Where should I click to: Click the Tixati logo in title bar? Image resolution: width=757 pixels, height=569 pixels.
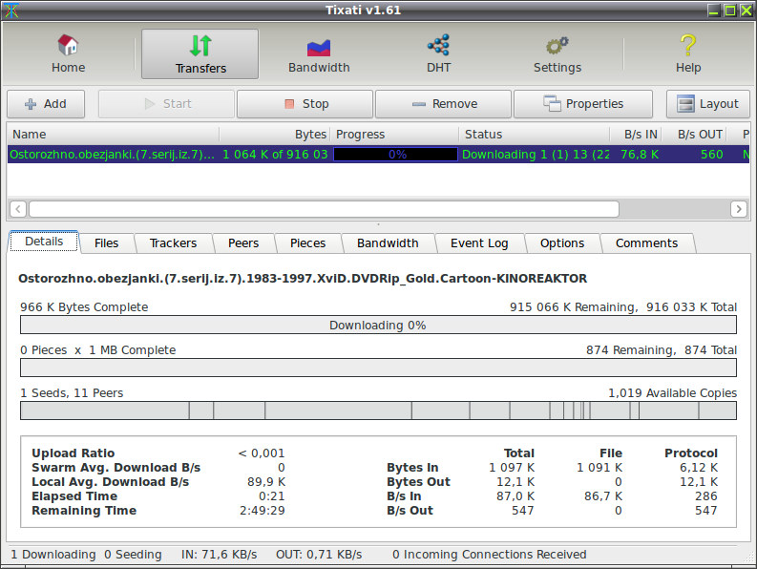11,11
